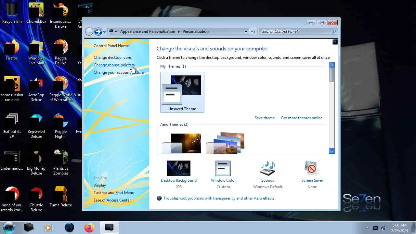This screenshot has width=416, height=234.
Task: Click the Appearance and Personalization breadcrumb
Action: [x=148, y=32]
